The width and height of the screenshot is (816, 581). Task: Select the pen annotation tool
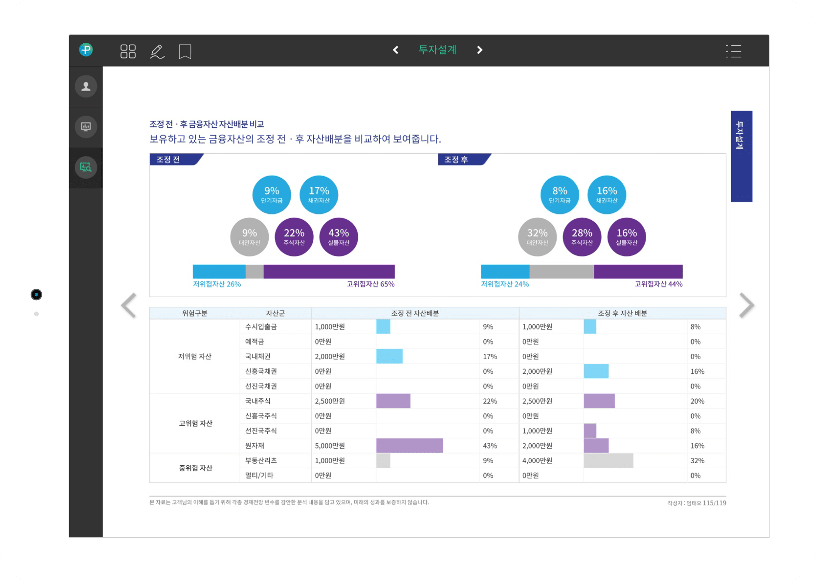(157, 51)
